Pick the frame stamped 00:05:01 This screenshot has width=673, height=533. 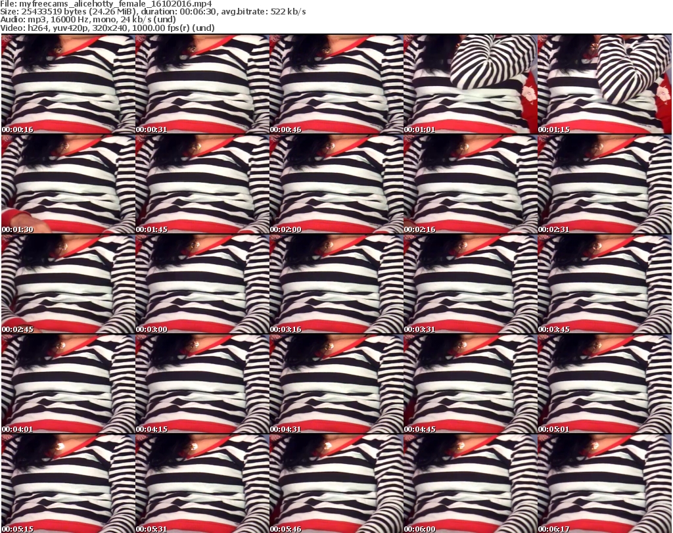[605, 384]
